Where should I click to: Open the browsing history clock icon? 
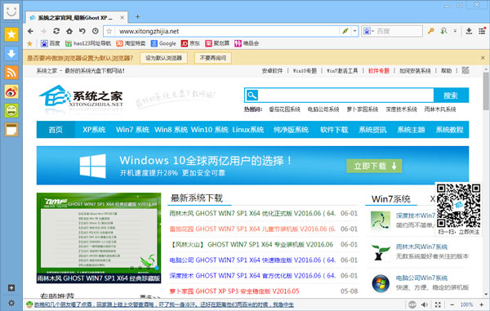click(96, 31)
